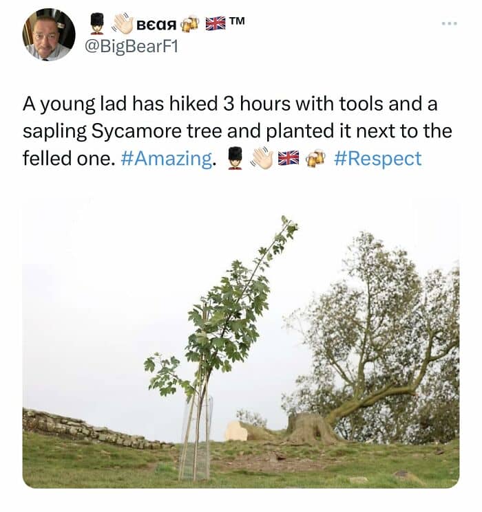This screenshot has width=482, height=512.
Task: Open the sapling photo attached to tweet
Action: [x=241, y=344]
